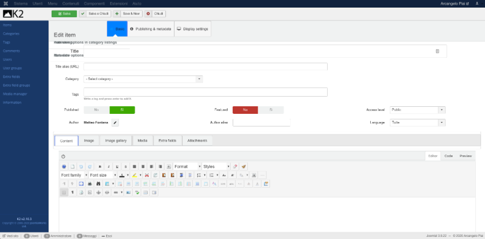Viewport: 485px width, 239px height.
Task: Open the Category select dropdown
Action: (143, 79)
